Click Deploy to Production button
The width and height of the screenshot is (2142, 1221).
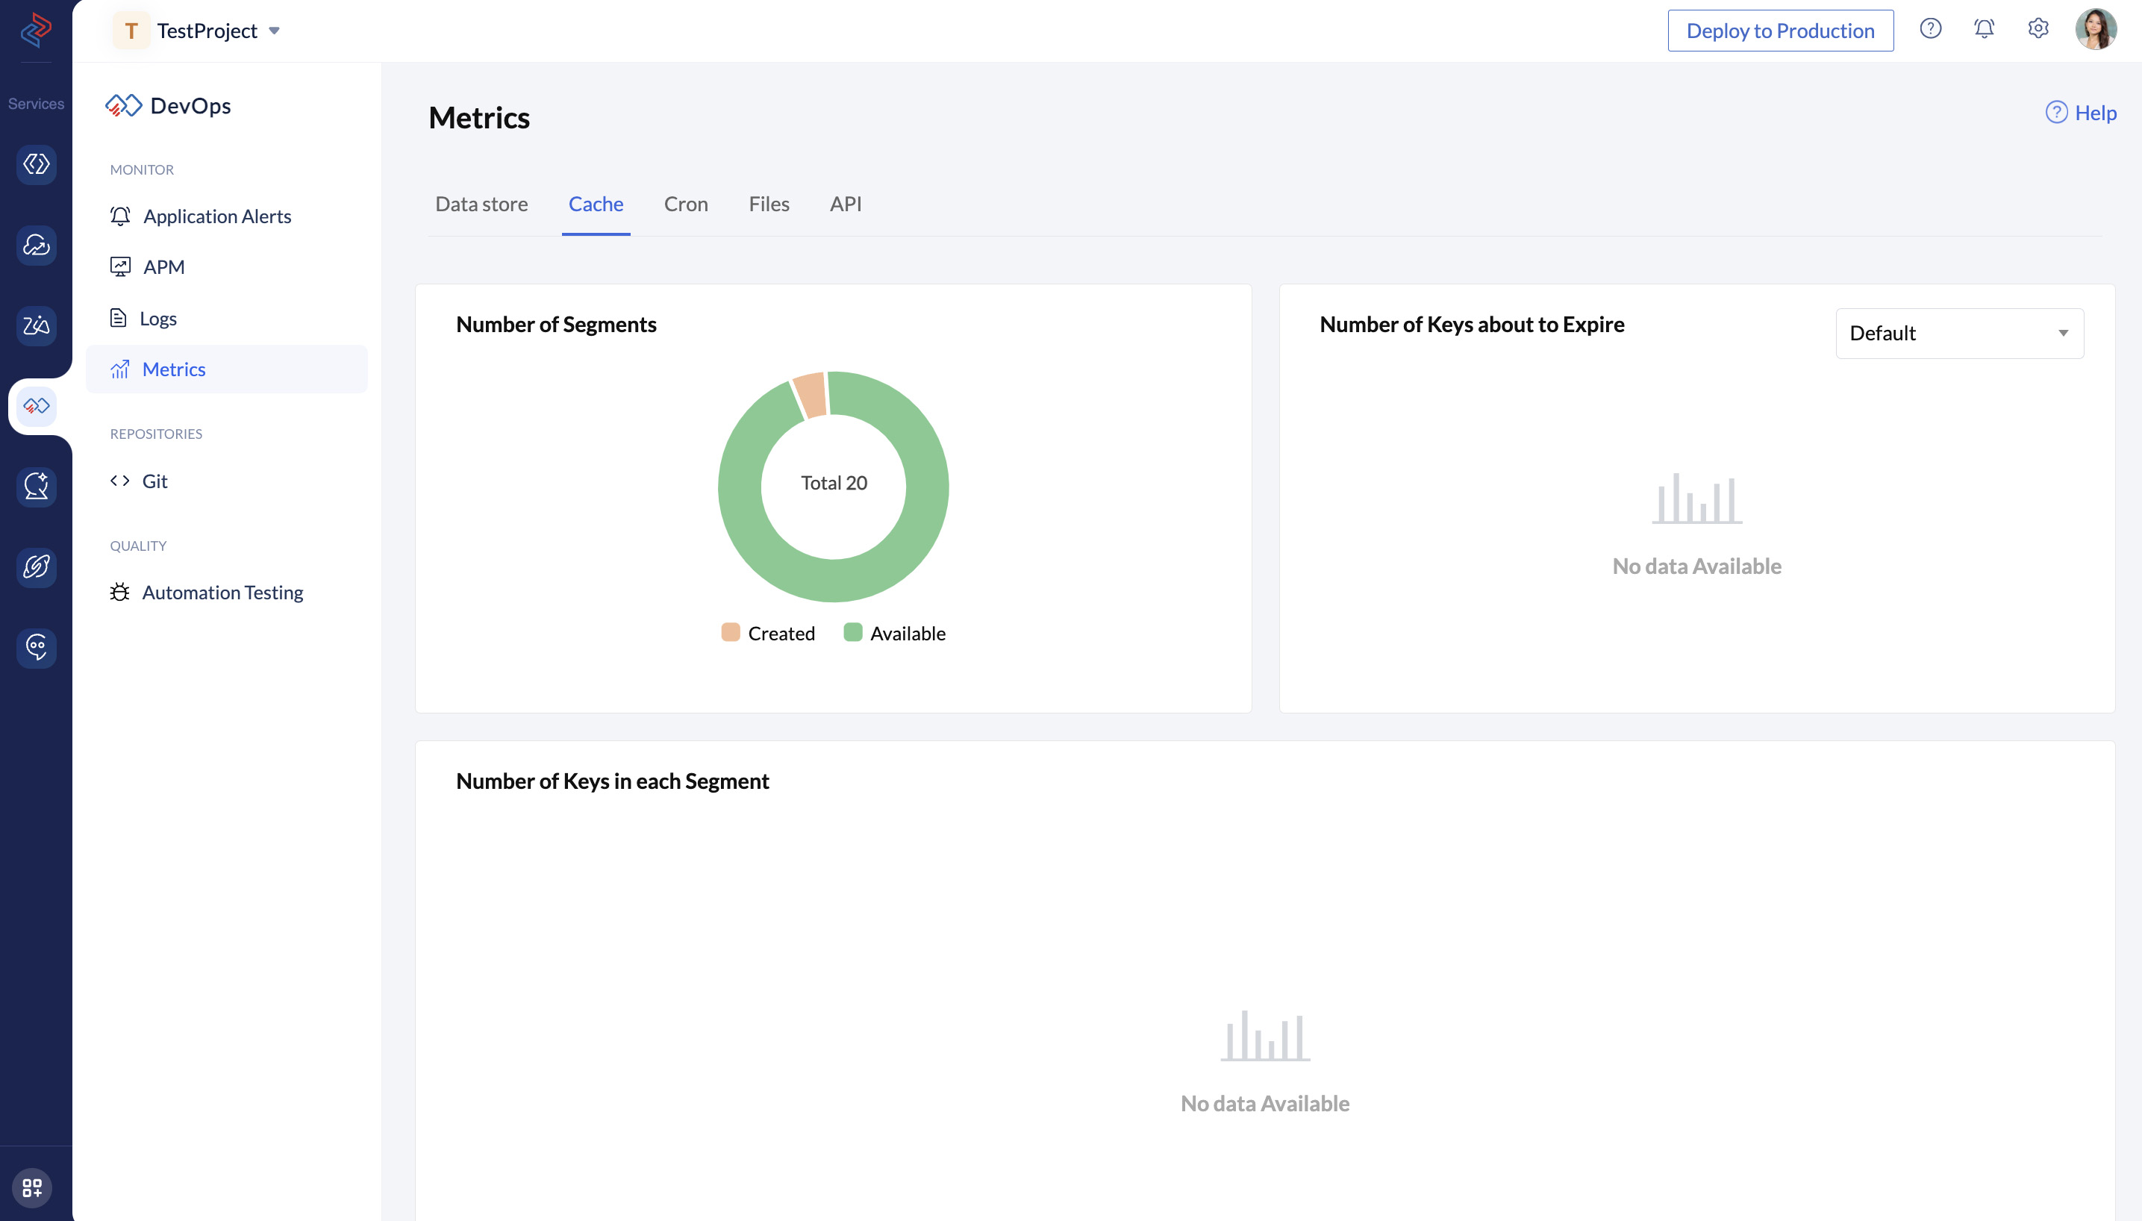(x=1780, y=31)
